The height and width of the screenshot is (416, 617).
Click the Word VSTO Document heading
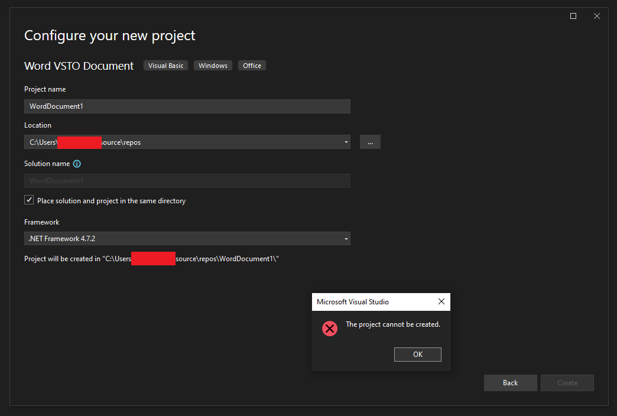coord(79,66)
